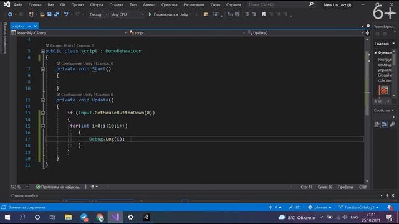Collapse the Start() method block
399x224 pixels.
(x=43, y=69)
